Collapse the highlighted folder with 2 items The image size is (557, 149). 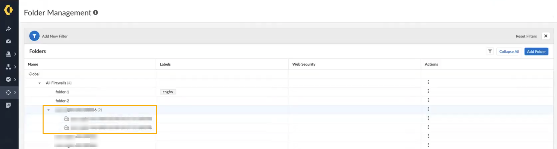tap(49, 110)
